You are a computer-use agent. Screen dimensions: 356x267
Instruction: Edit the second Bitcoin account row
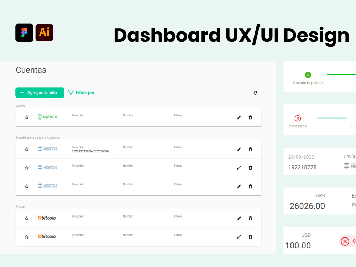point(239,237)
